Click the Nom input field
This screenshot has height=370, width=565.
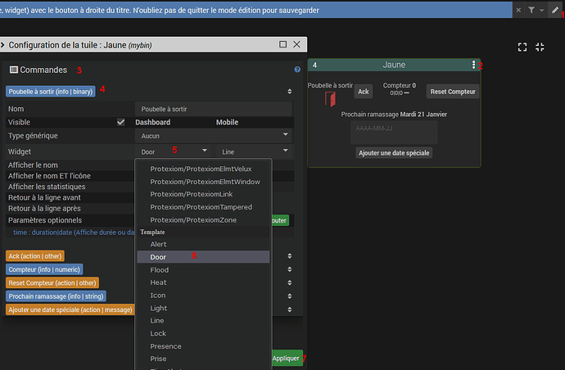(x=214, y=109)
